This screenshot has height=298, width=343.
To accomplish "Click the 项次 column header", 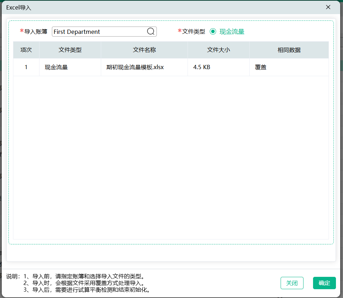I will [x=26, y=50].
